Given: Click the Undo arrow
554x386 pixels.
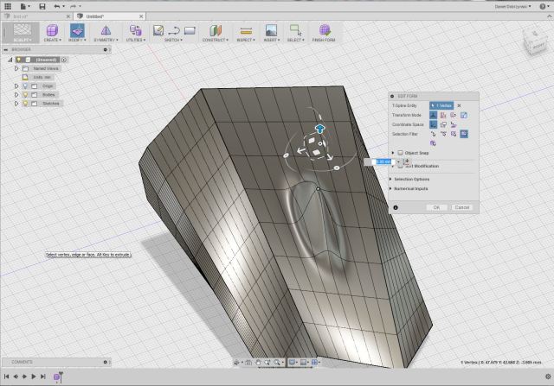Looking at the screenshot, I should (57, 6).
